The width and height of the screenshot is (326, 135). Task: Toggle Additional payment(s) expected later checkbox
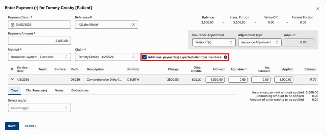pos(145,57)
